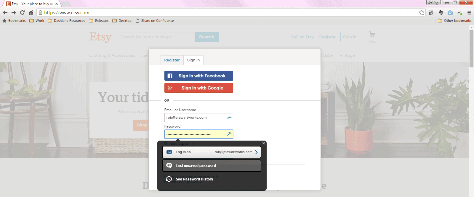Reload the Etsy page

[22, 13]
